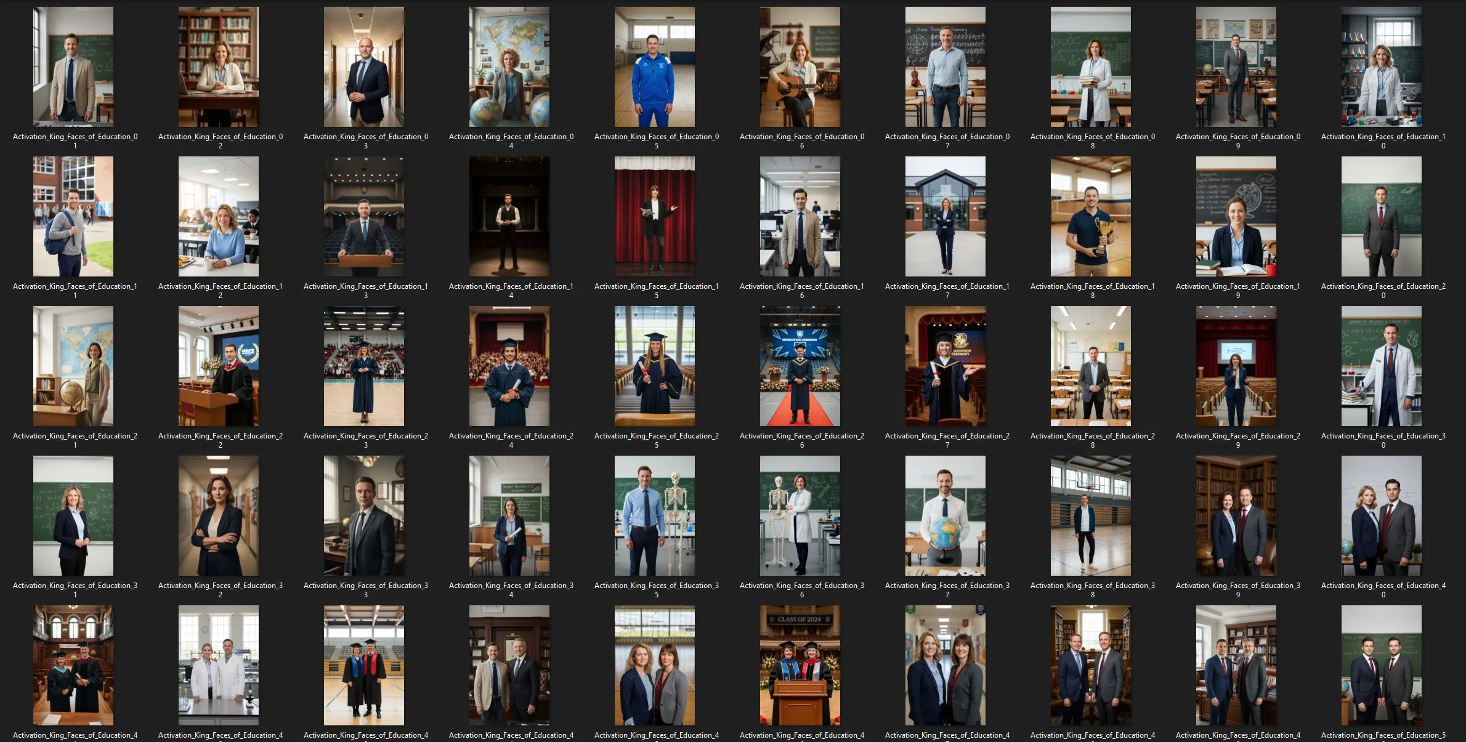
Task: Select thumbnail of two scientists in lab coats
Action: [218, 665]
